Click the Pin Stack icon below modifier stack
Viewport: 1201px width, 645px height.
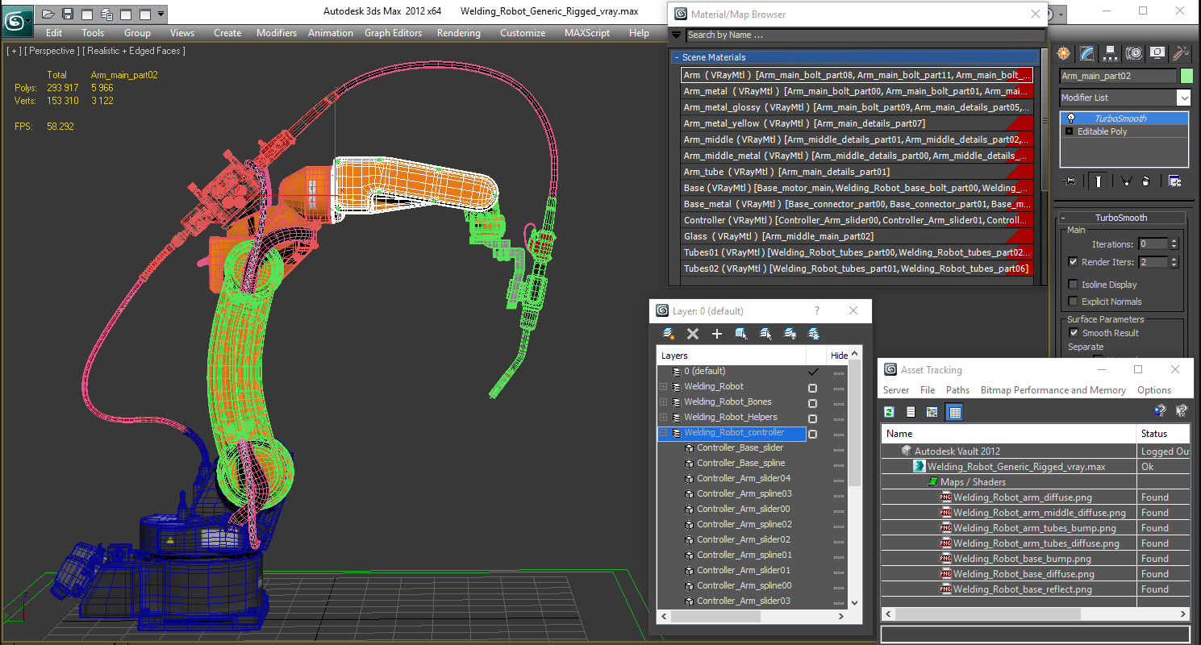tap(1070, 181)
